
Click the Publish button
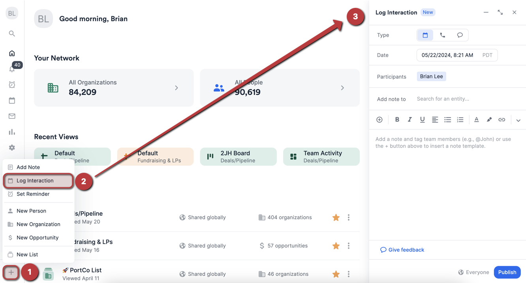(507, 272)
